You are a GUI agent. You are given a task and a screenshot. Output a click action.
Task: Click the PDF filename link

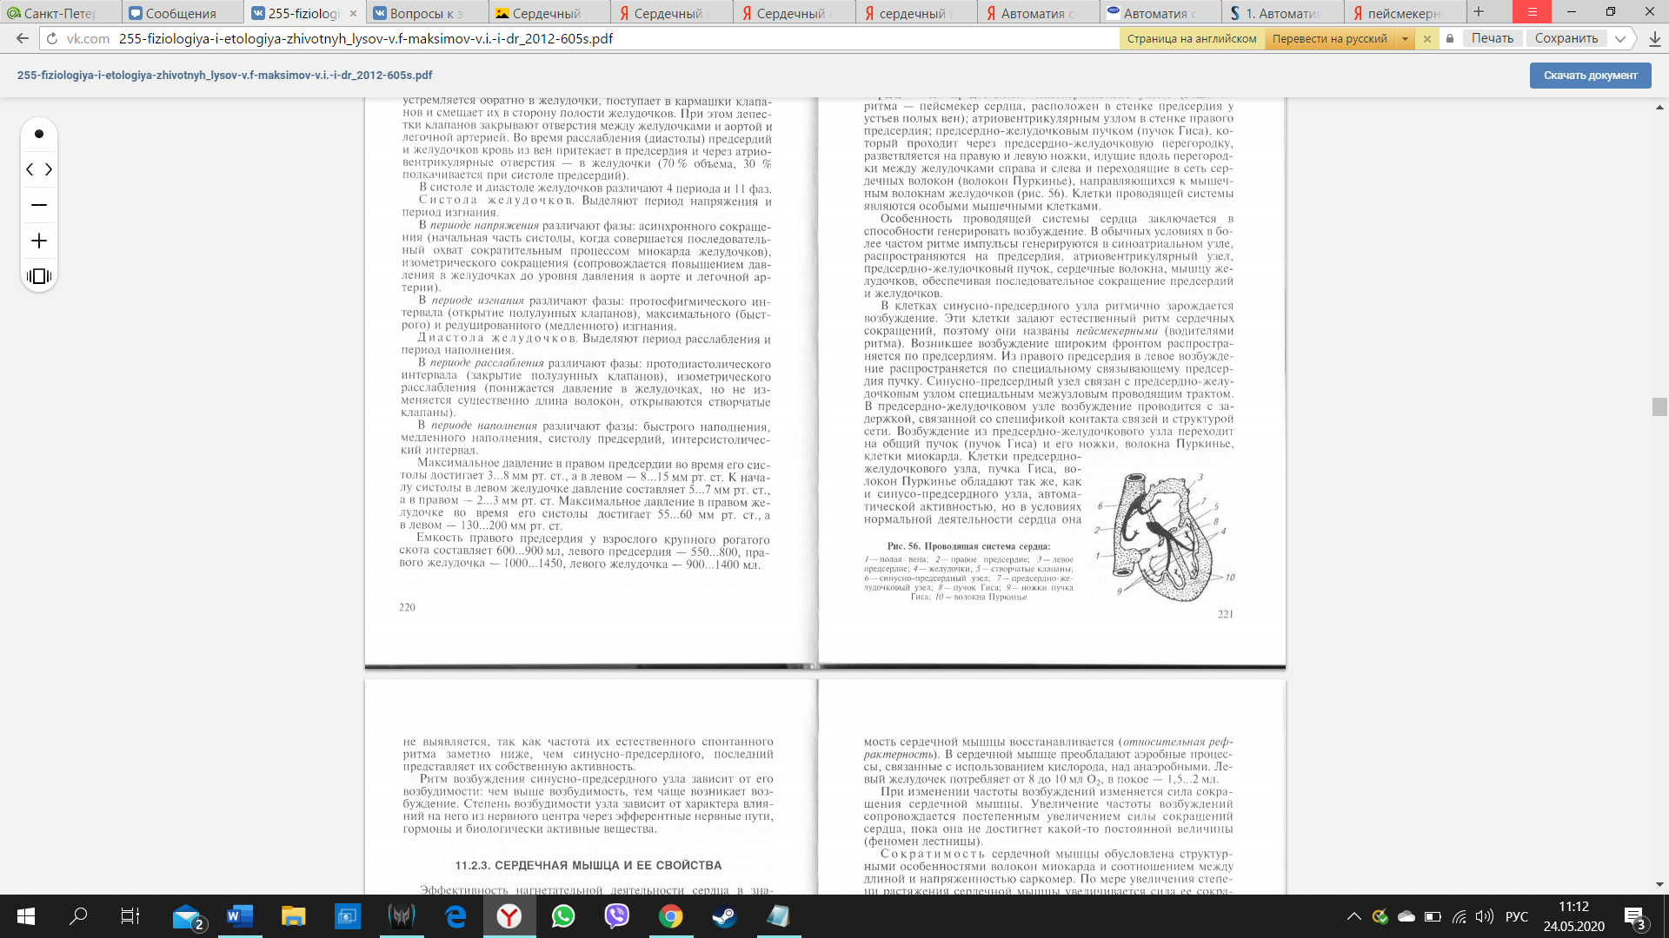point(224,76)
